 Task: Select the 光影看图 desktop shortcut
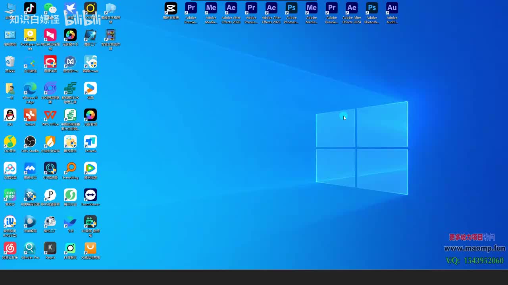[90, 115]
